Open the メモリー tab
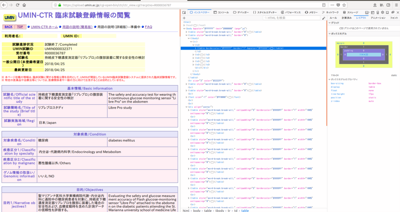Screen dimensions: 400x212 click(311, 12)
